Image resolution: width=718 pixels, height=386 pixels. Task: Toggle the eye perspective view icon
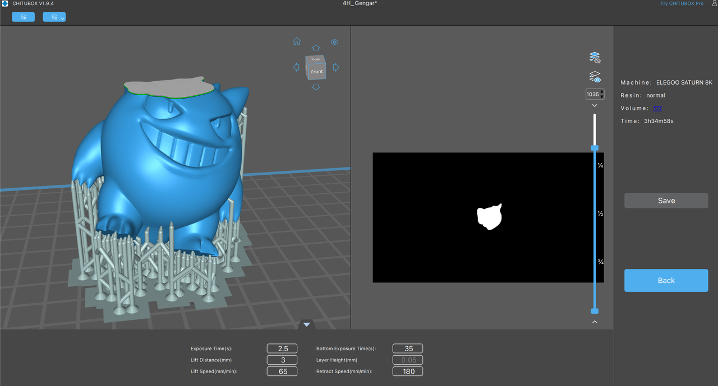(x=334, y=42)
